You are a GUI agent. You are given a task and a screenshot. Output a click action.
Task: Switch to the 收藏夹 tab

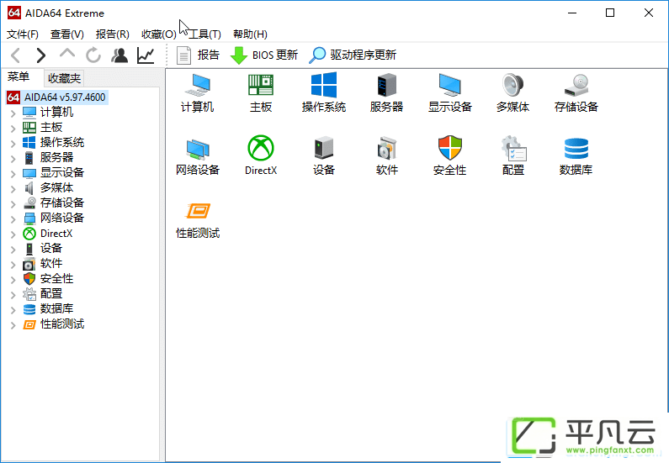[64, 78]
